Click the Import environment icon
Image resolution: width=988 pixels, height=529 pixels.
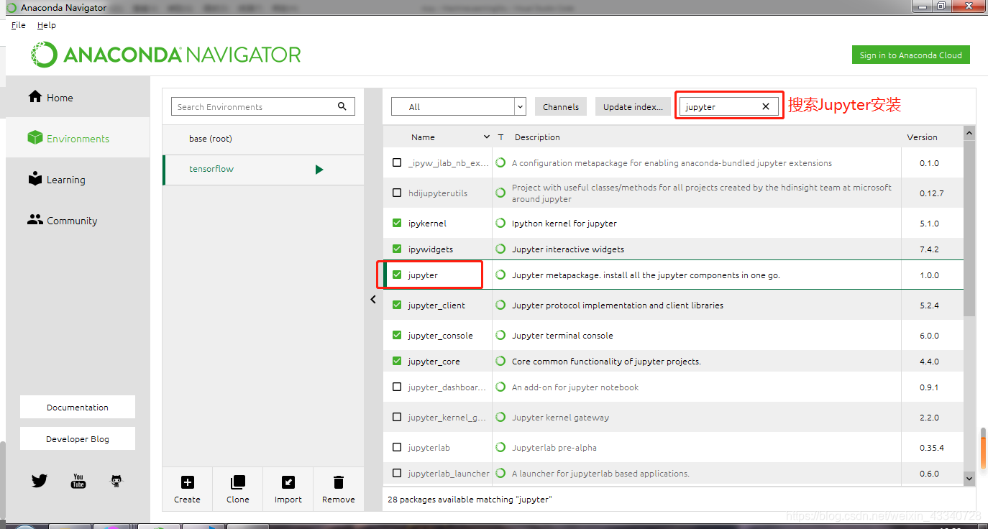[x=288, y=482]
